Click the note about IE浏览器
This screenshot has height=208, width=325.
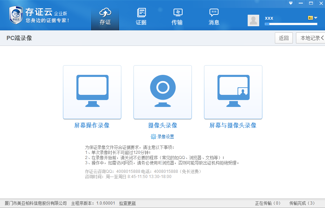[162, 163]
